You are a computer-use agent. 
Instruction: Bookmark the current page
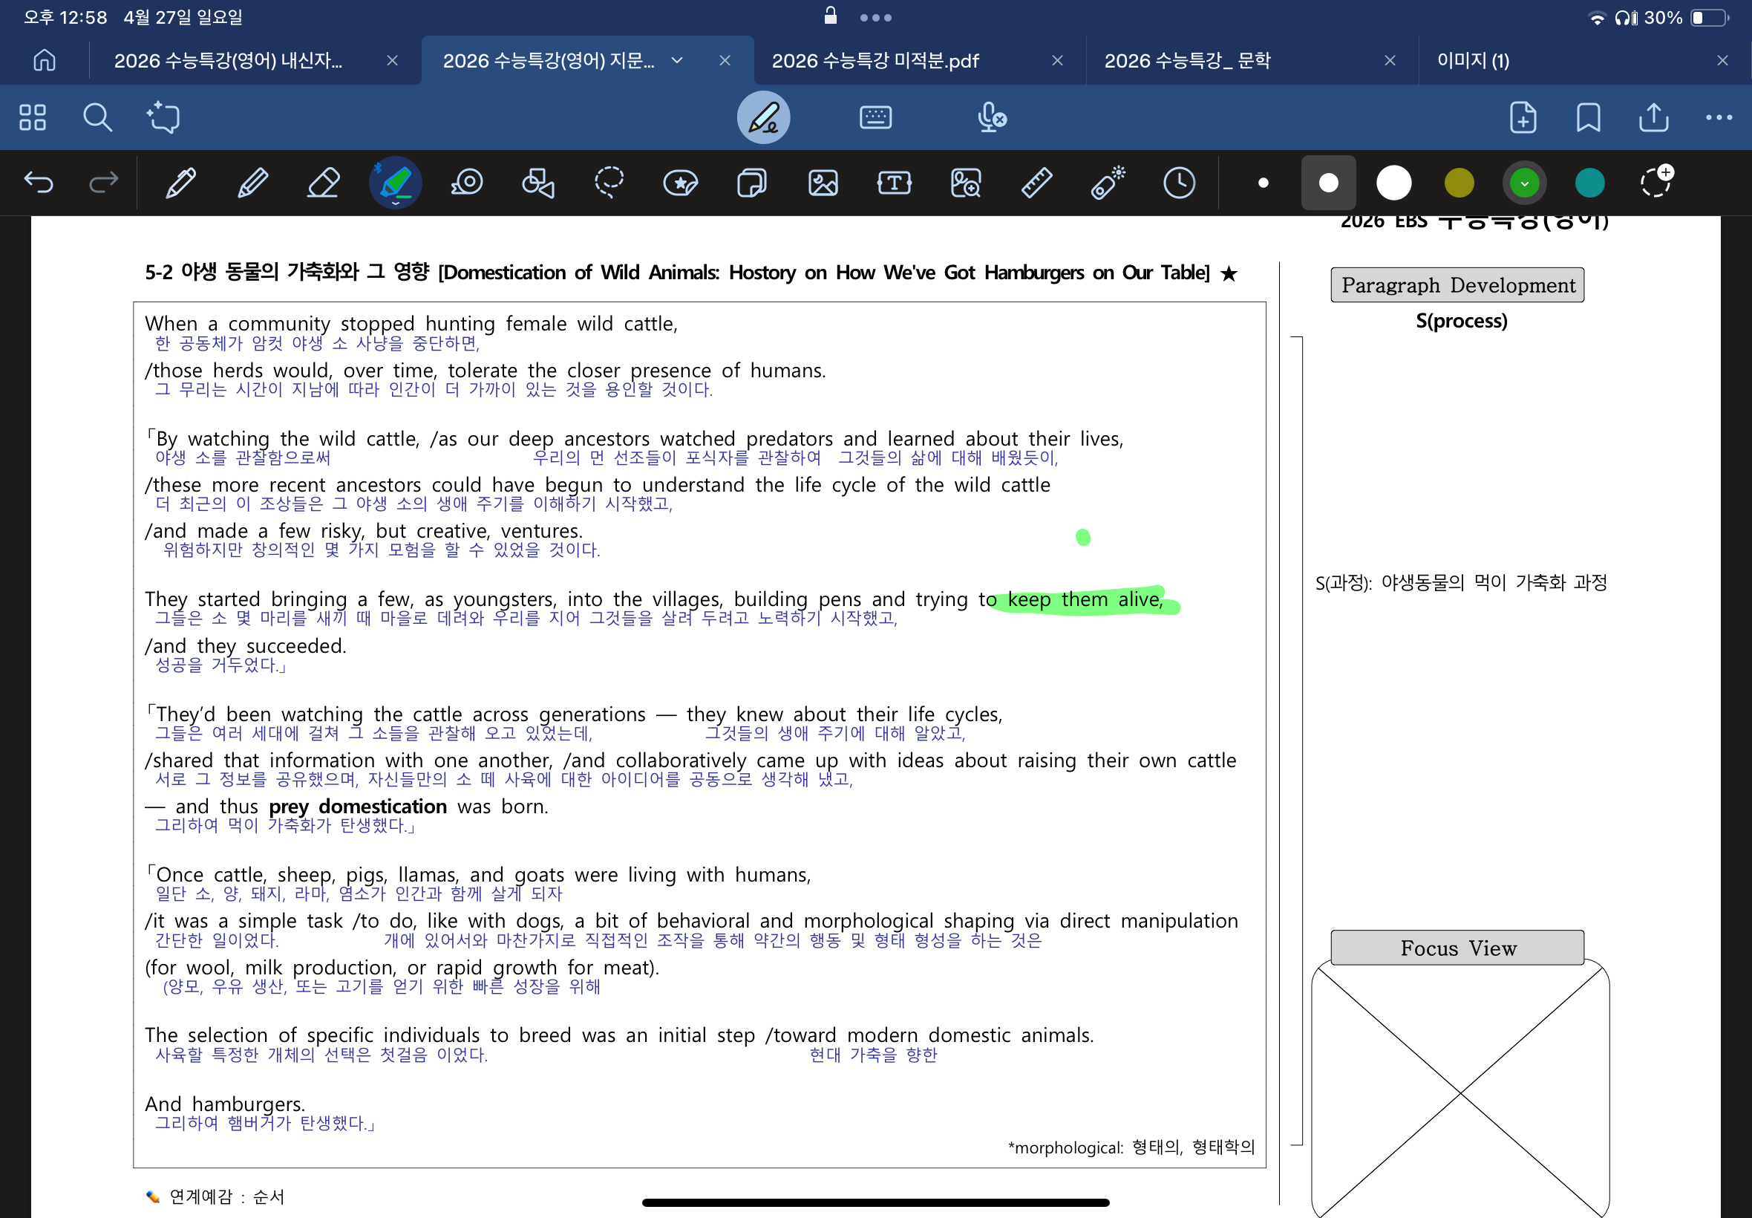coord(1588,117)
